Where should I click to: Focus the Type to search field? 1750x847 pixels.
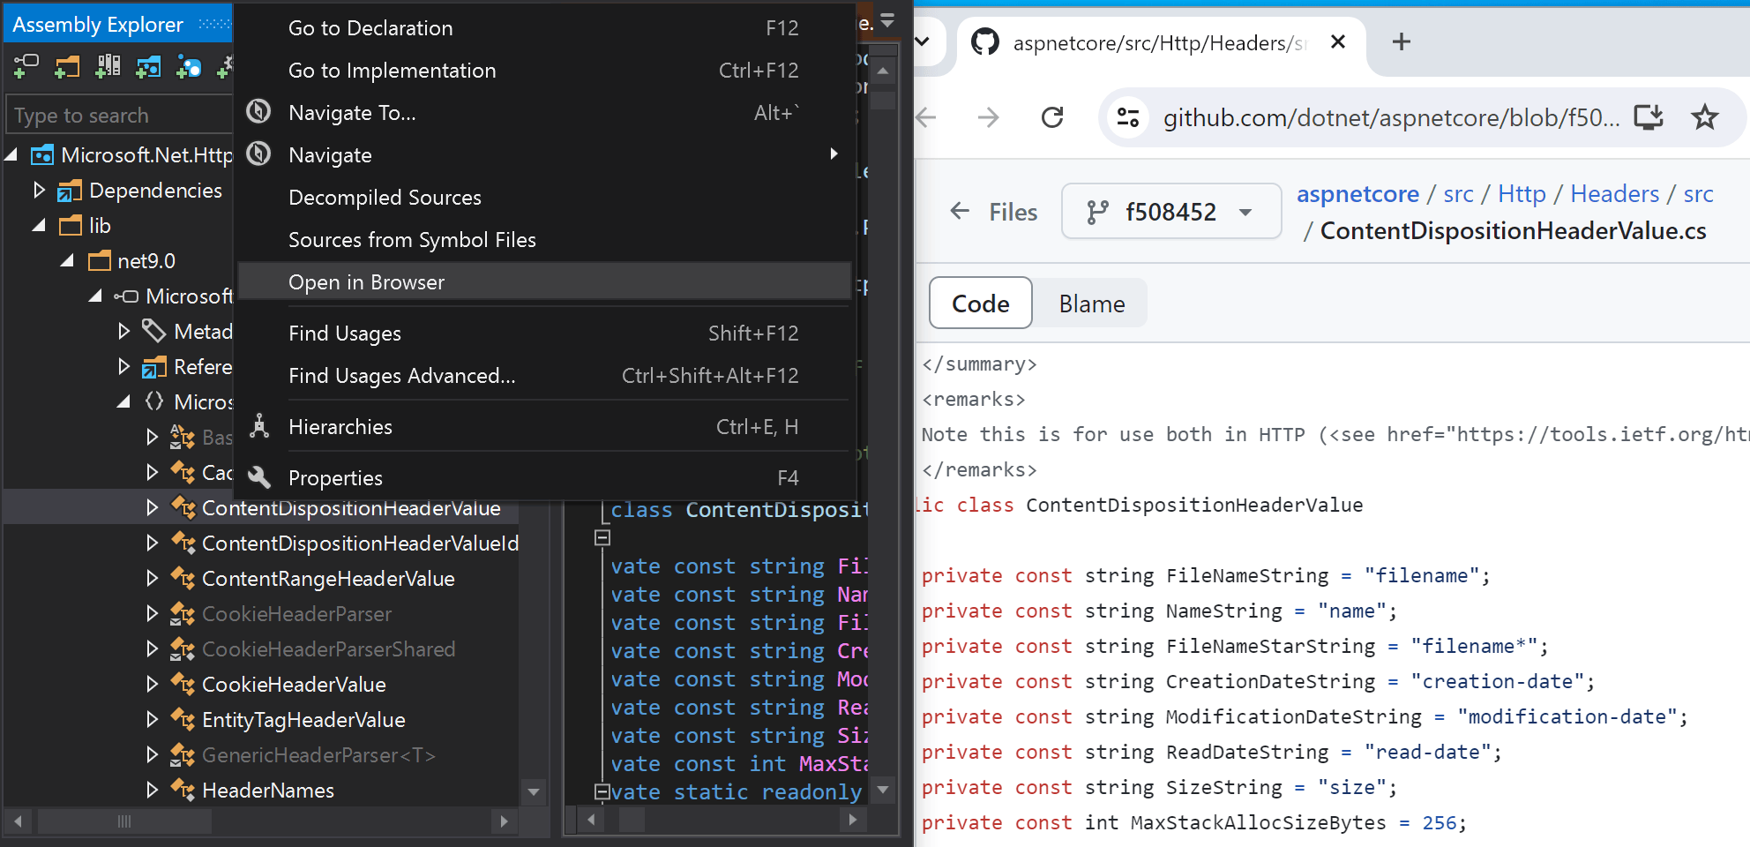[x=119, y=116]
